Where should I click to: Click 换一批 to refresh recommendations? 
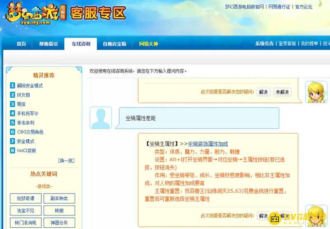[66, 161]
